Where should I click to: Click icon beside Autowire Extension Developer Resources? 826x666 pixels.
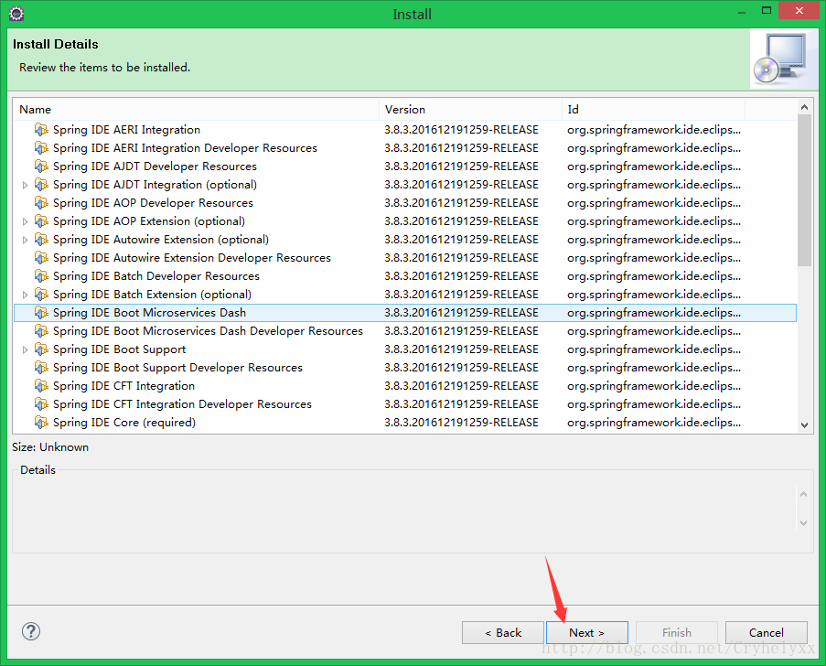point(41,258)
